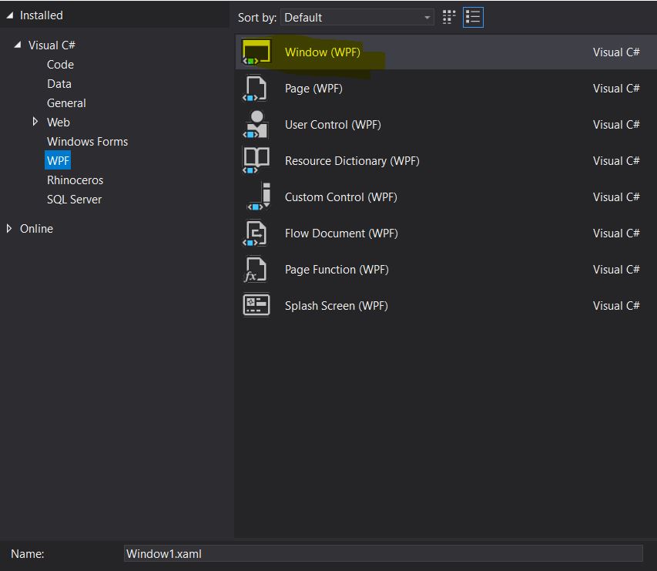657x571 pixels.
Task: Select the Page Function (WPF) icon
Action: tap(255, 269)
